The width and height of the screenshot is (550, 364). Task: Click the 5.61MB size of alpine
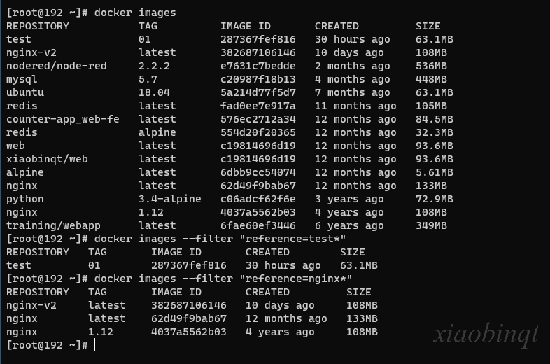pyautogui.click(x=435, y=172)
